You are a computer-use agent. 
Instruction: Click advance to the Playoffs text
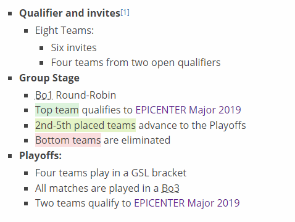tap(192, 125)
